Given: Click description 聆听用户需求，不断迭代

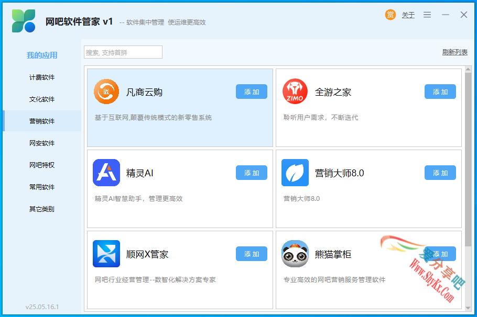Looking at the screenshot, I should (321, 118).
